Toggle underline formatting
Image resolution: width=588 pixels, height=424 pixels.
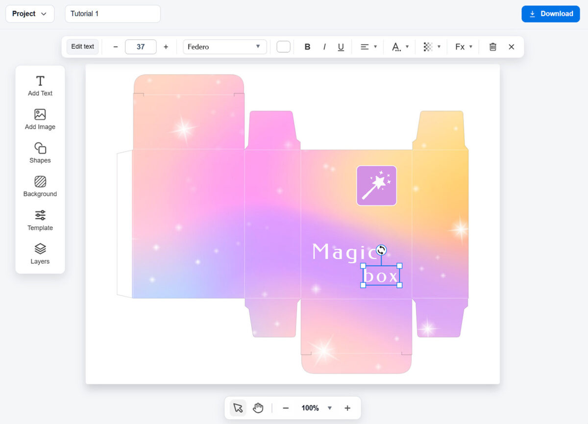341,47
